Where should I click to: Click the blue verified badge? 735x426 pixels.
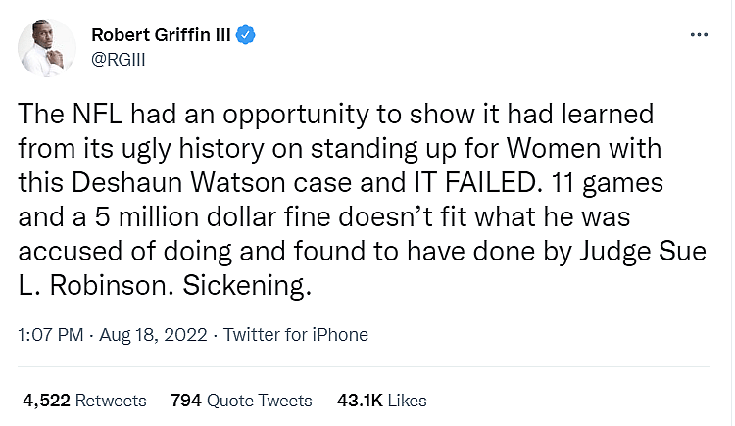pos(251,36)
